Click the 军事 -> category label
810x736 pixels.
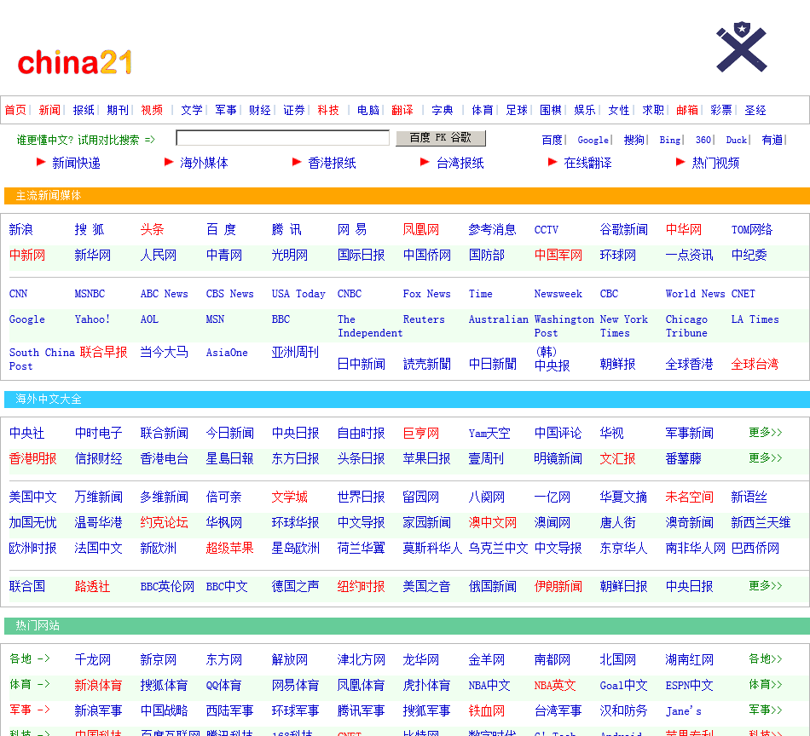pos(30,710)
